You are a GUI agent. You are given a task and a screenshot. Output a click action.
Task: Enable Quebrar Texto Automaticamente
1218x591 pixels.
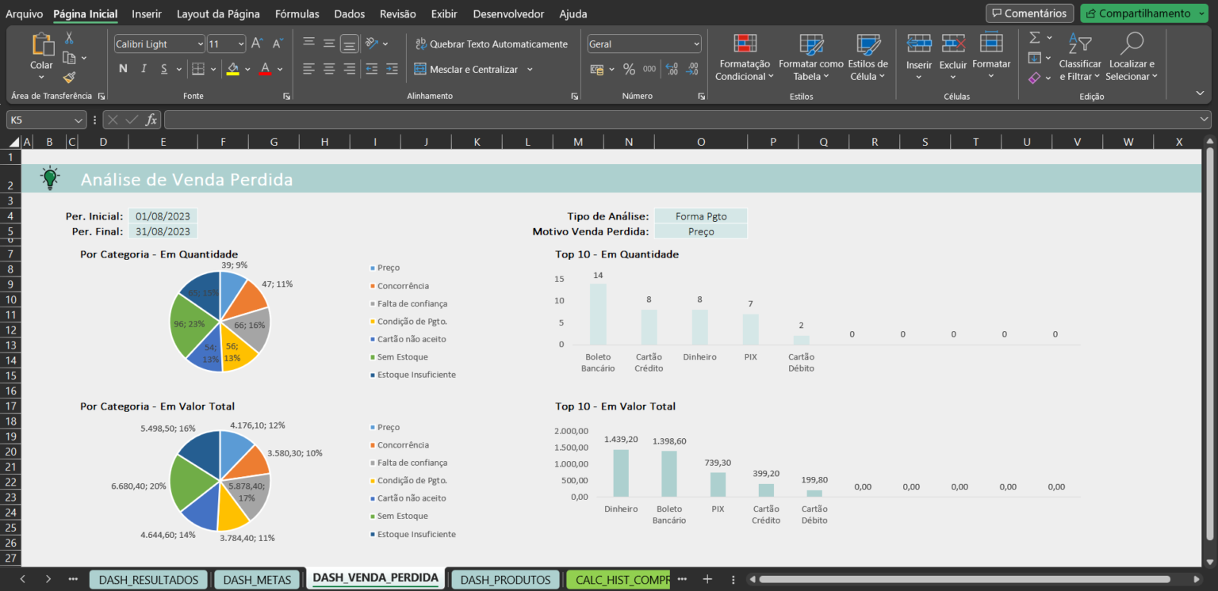point(492,44)
